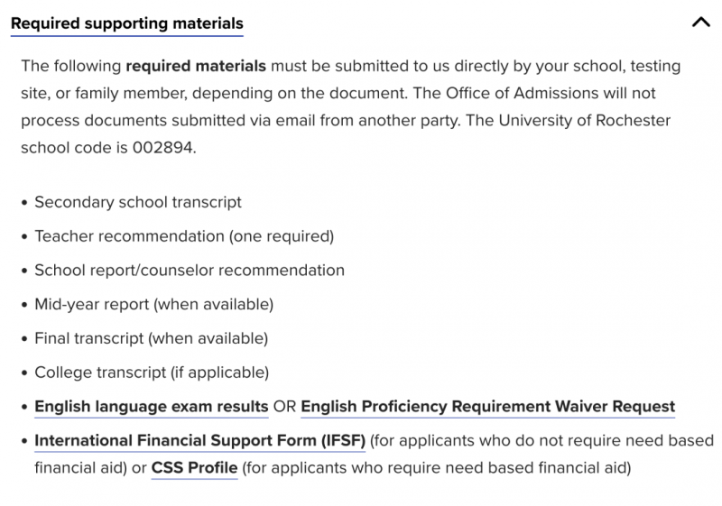Select the Teacher recommendation (one required) item
This screenshot has width=722, height=506.
point(184,236)
